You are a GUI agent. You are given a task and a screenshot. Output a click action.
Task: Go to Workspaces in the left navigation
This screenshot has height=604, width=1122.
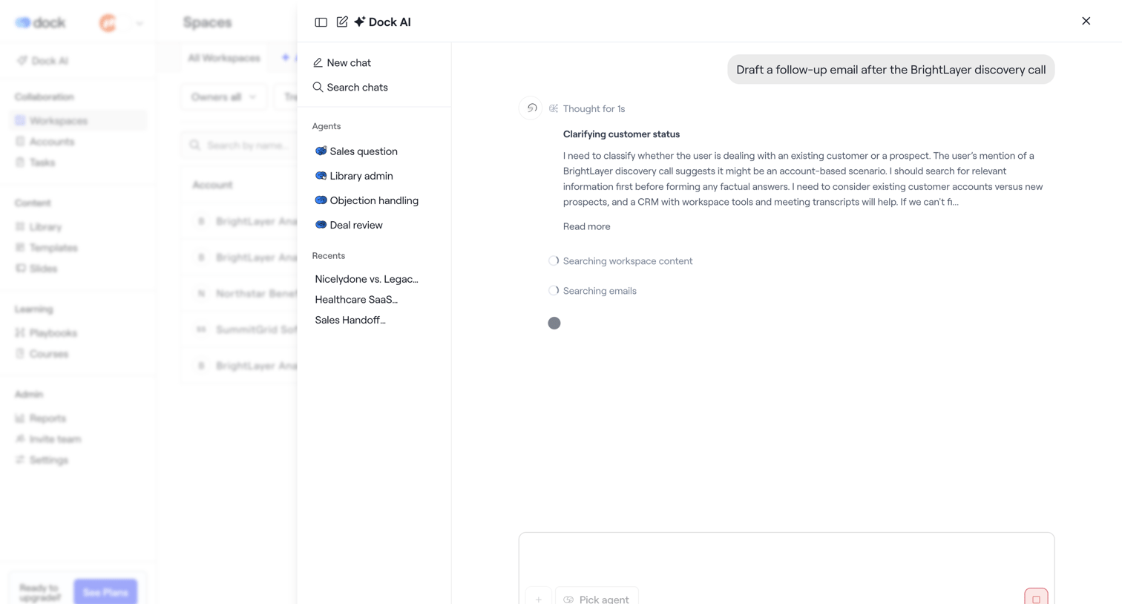pyautogui.click(x=79, y=121)
